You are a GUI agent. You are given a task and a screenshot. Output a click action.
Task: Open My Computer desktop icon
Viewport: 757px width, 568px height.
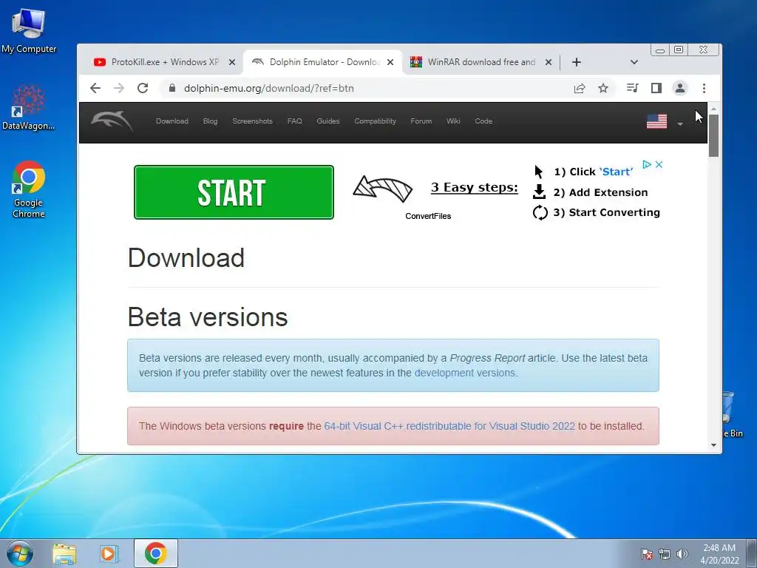pyautogui.click(x=29, y=30)
